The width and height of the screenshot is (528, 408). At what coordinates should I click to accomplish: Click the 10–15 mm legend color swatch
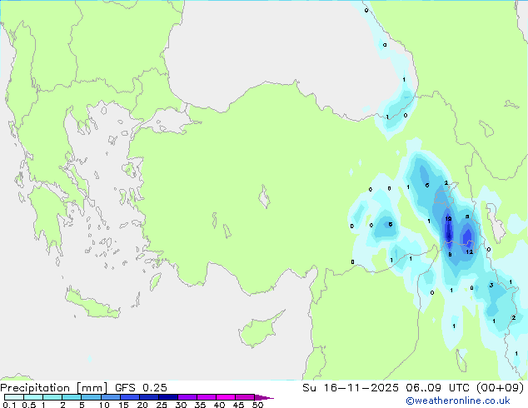tap(110, 397)
